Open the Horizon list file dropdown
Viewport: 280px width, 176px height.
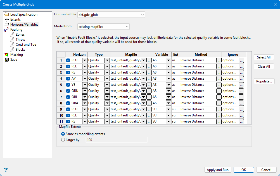pos(143,14)
